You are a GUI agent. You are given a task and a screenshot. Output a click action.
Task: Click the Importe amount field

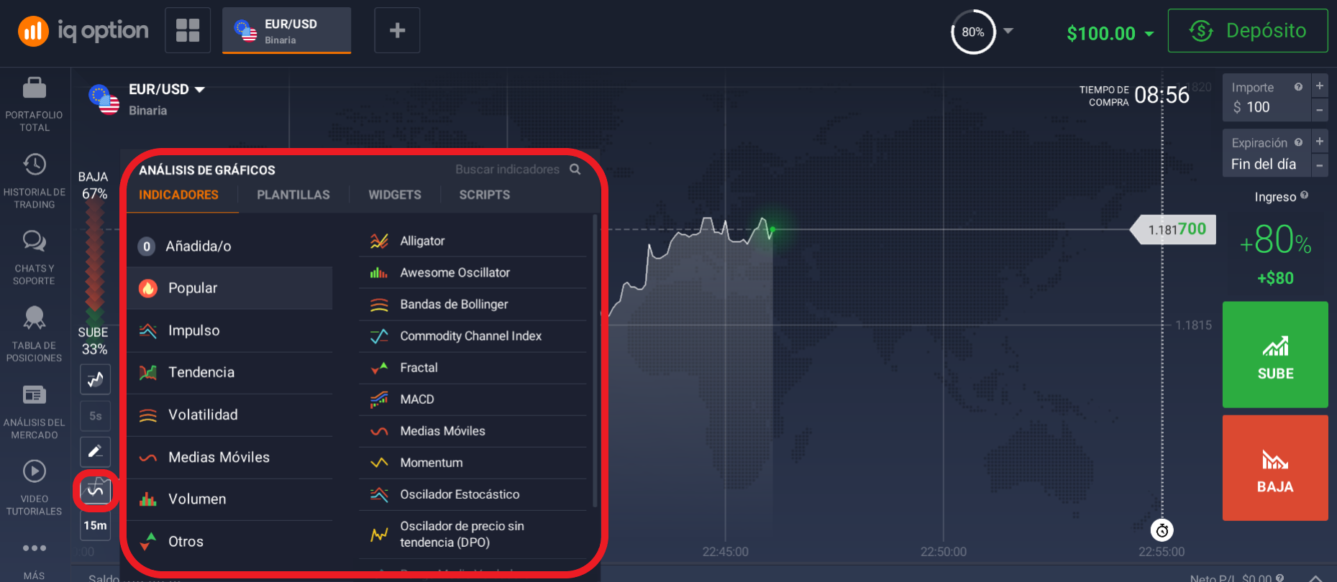point(1267,98)
